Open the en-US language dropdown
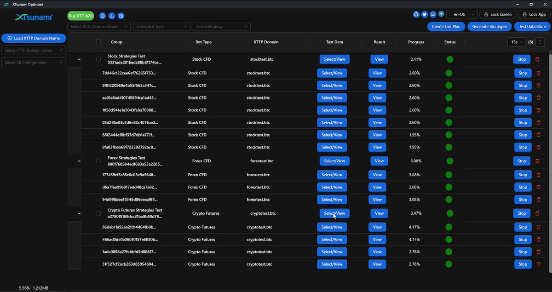This screenshot has width=552, height=292. [461, 14]
